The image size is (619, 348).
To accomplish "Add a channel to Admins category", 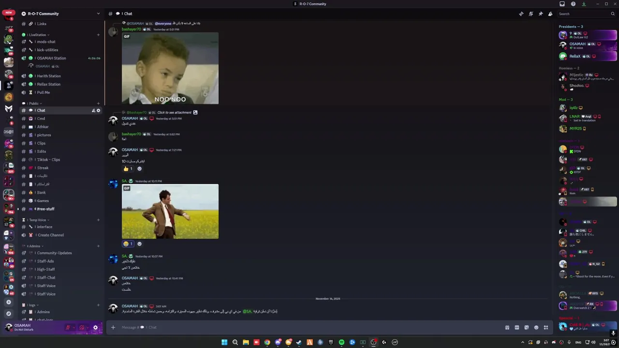I will point(98,246).
